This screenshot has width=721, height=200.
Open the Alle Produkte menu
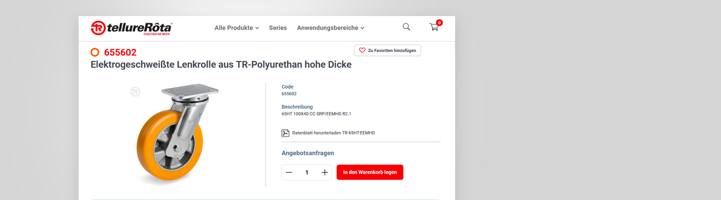(234, 28)
